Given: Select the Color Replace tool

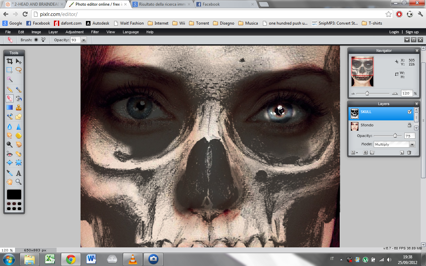Looking at the screenshot, I should coord(10,117).
